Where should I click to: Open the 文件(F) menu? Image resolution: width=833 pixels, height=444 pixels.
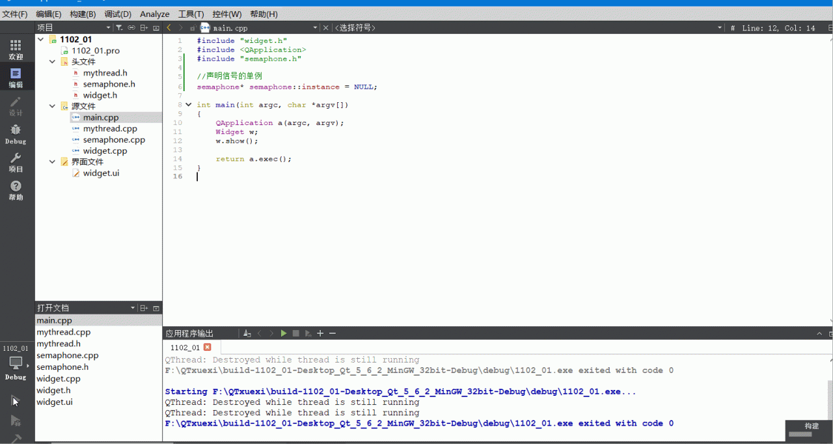click(x=15, y=14)
